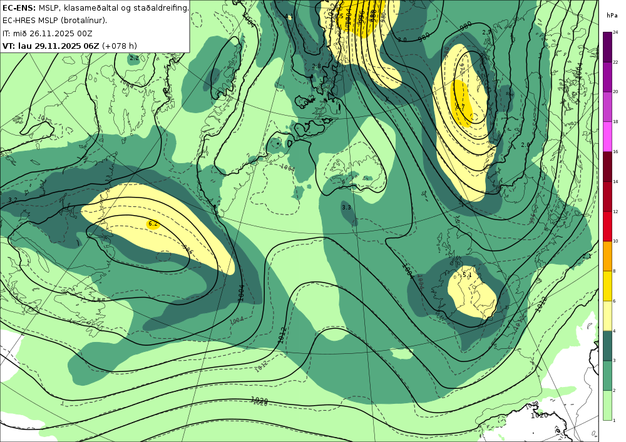Screen dimensions: 626x442
Task: Select the dark purple 22–24 hPa legend swatch
Action: (x=607, y=47)
